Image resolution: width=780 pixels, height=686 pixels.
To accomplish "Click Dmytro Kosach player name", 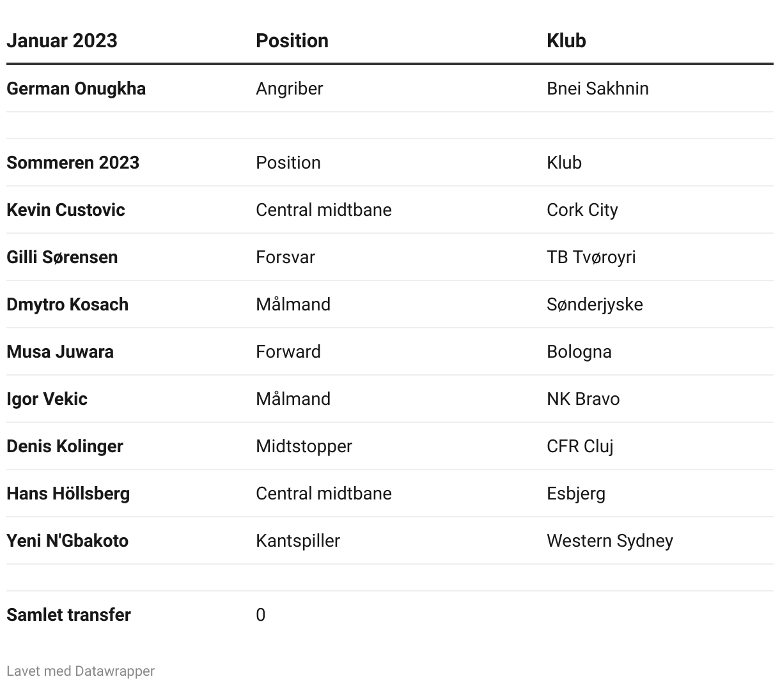I will [67, 304].
